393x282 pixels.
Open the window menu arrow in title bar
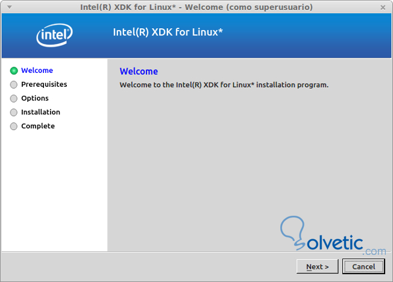(x=10, y=7)
